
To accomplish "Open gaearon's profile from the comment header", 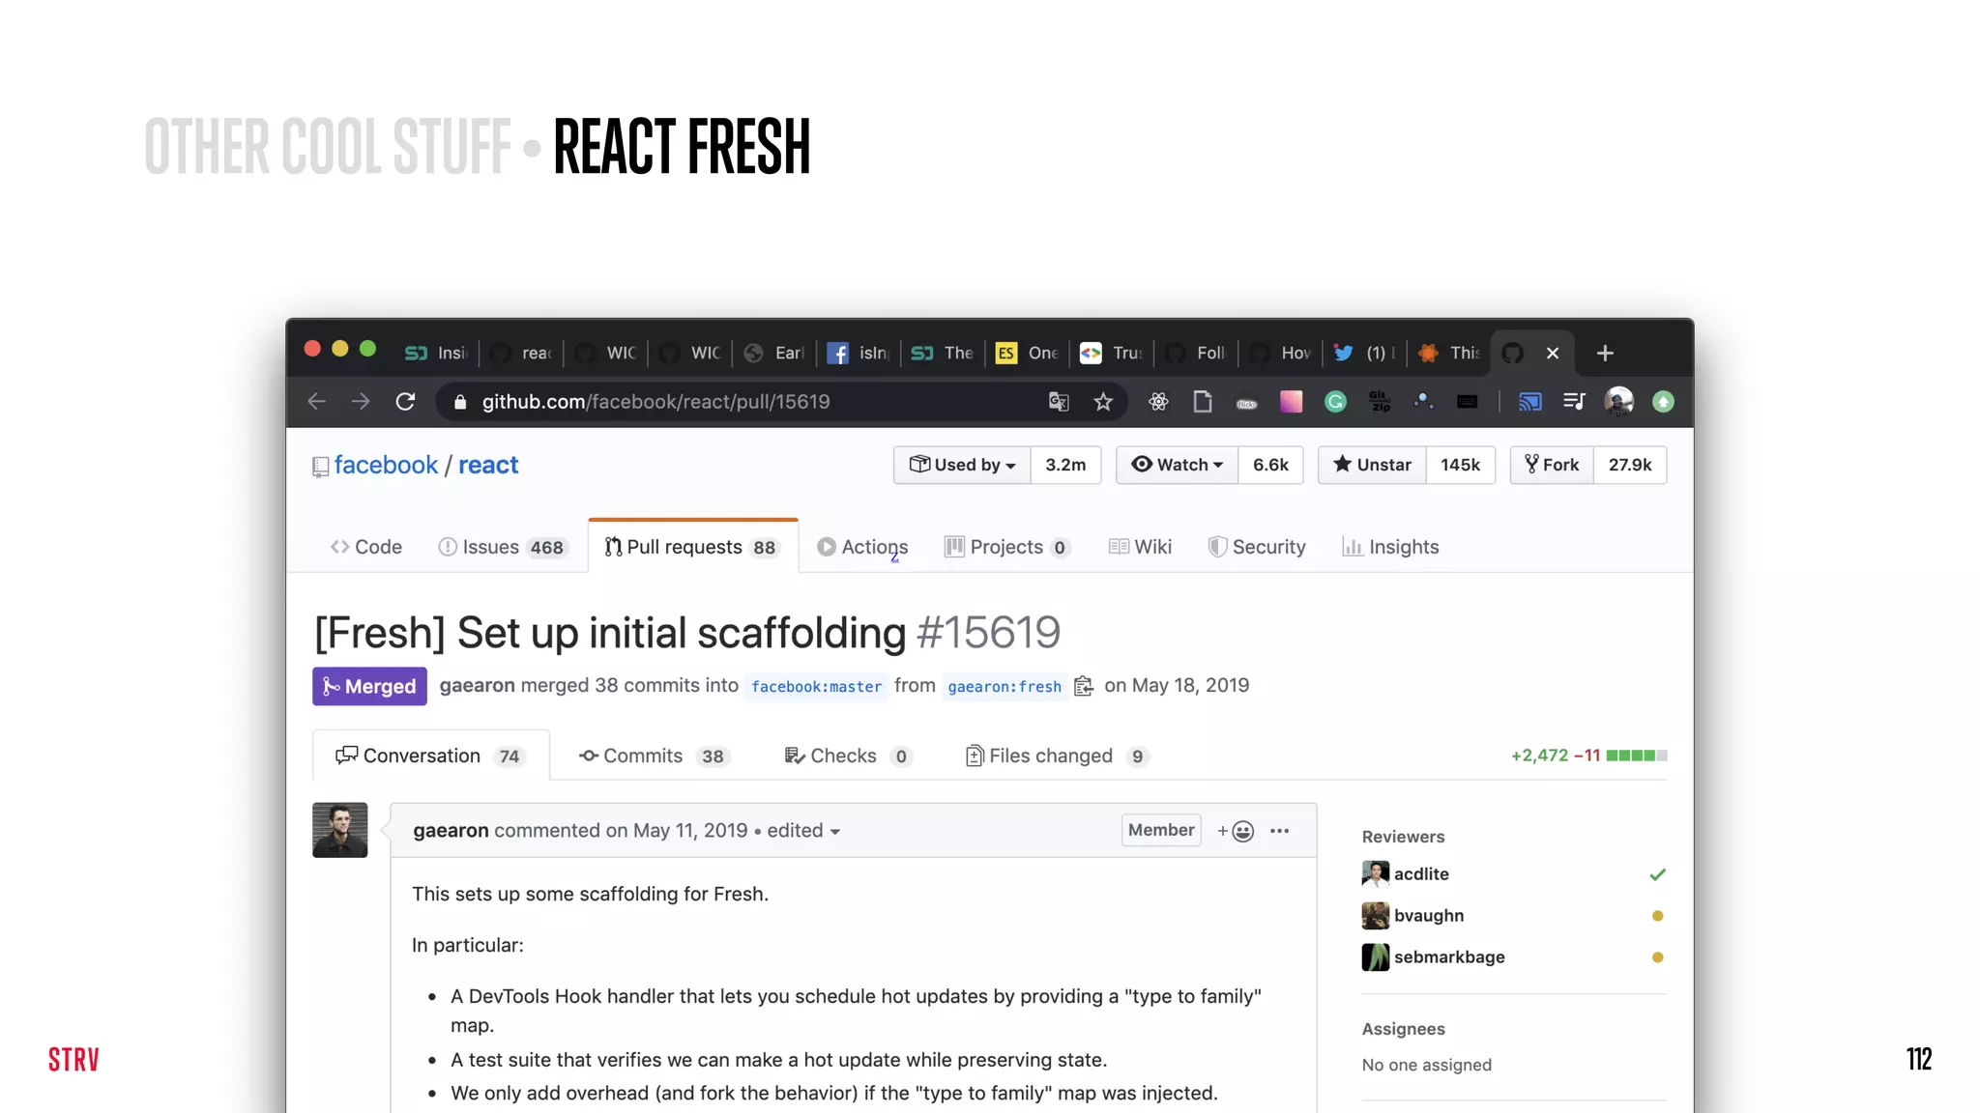I will pyautogui.click(x=451, y=830).
